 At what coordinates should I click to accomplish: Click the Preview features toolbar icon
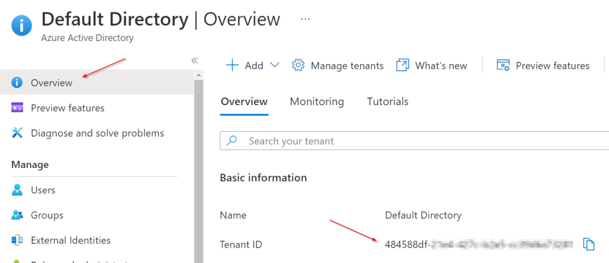point(503,65)
